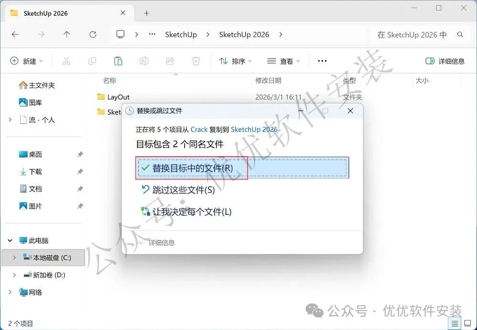Choose 跳过这些文件(S) in dialog
Screen dimensions: 477x330
tap(178, 190)
